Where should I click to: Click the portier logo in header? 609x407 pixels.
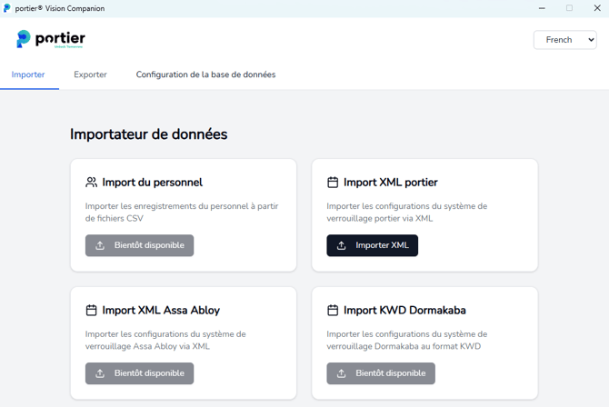51,39
